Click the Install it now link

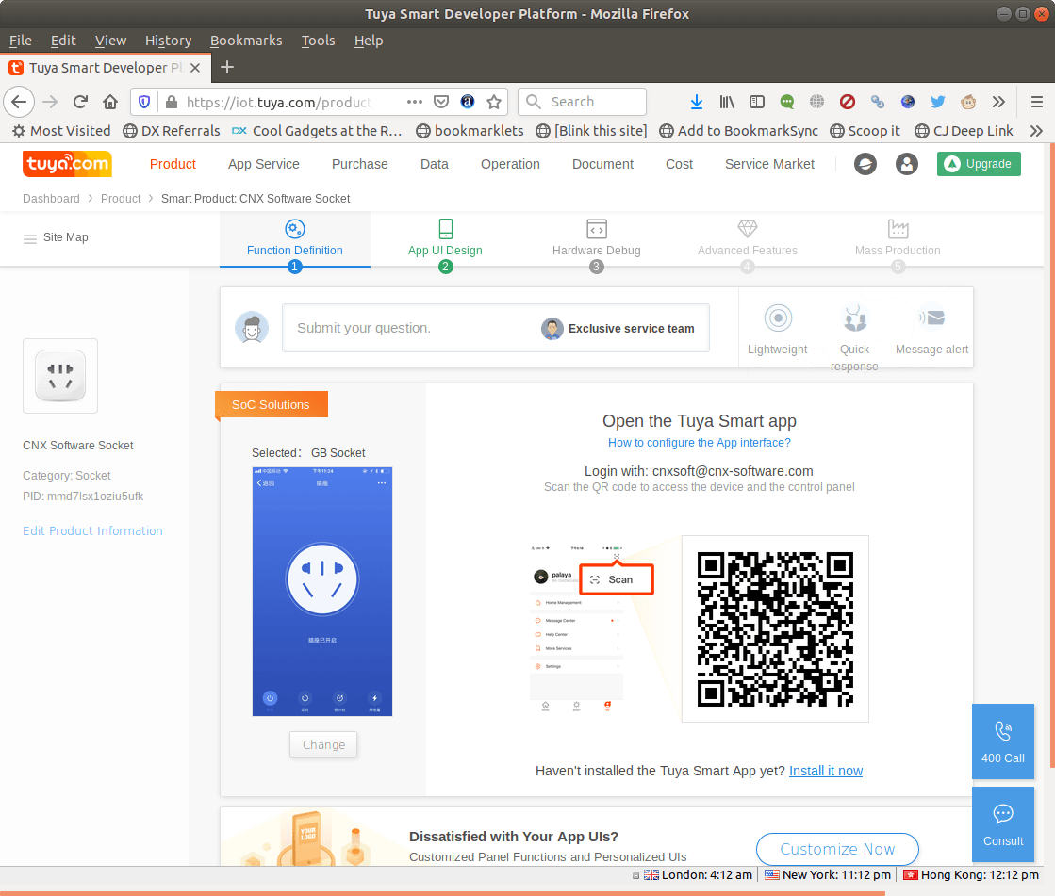(x=826, y=771)
